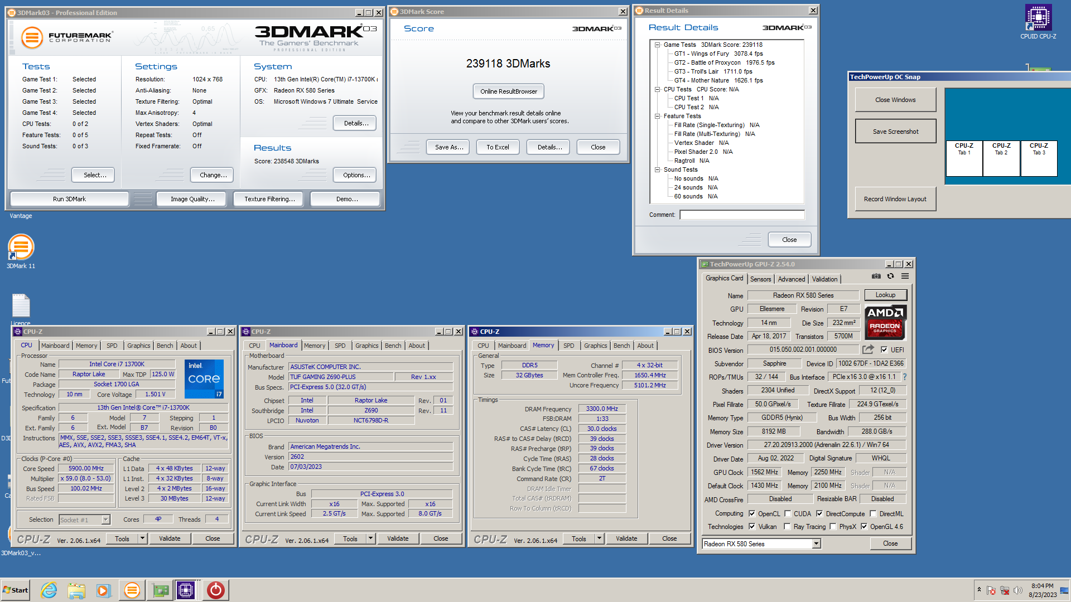The height and width of the screenshot is (602, 1071).
Task: Switch to the Advanced tab in GPU-Z
Action: 792,279
